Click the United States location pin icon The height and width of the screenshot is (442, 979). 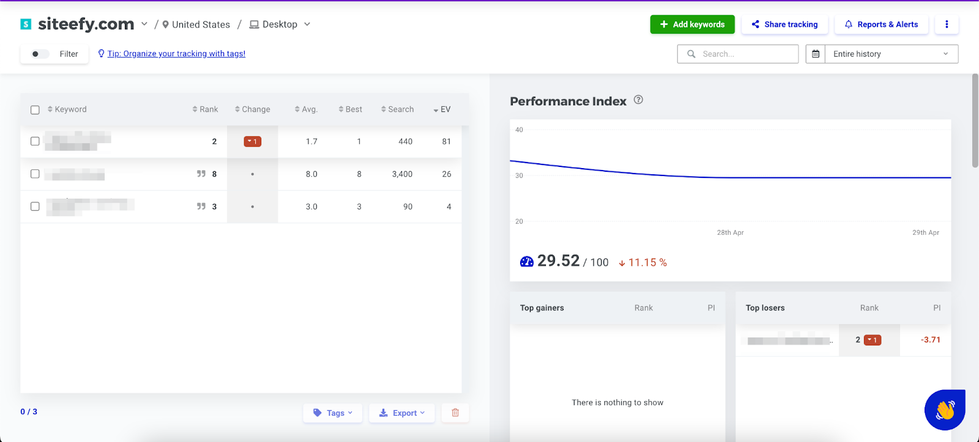coord(165,24)
